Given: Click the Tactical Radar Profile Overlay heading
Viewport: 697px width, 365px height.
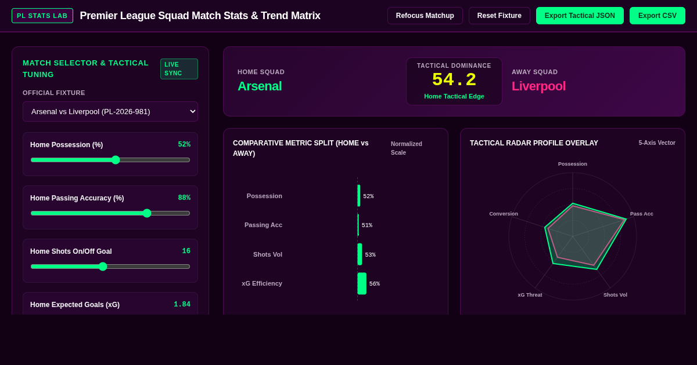Looking at the screenshot, I should point(534,143).
